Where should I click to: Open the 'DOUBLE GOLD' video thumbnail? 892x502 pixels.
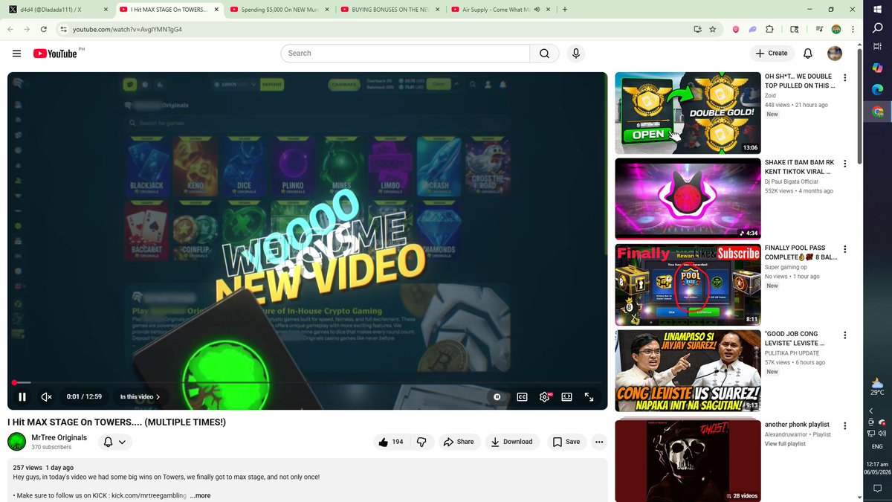(x=688, y=113)
